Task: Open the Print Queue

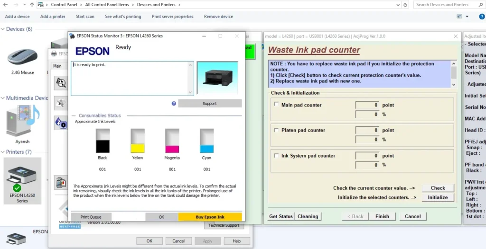Action: pos(91,217)
